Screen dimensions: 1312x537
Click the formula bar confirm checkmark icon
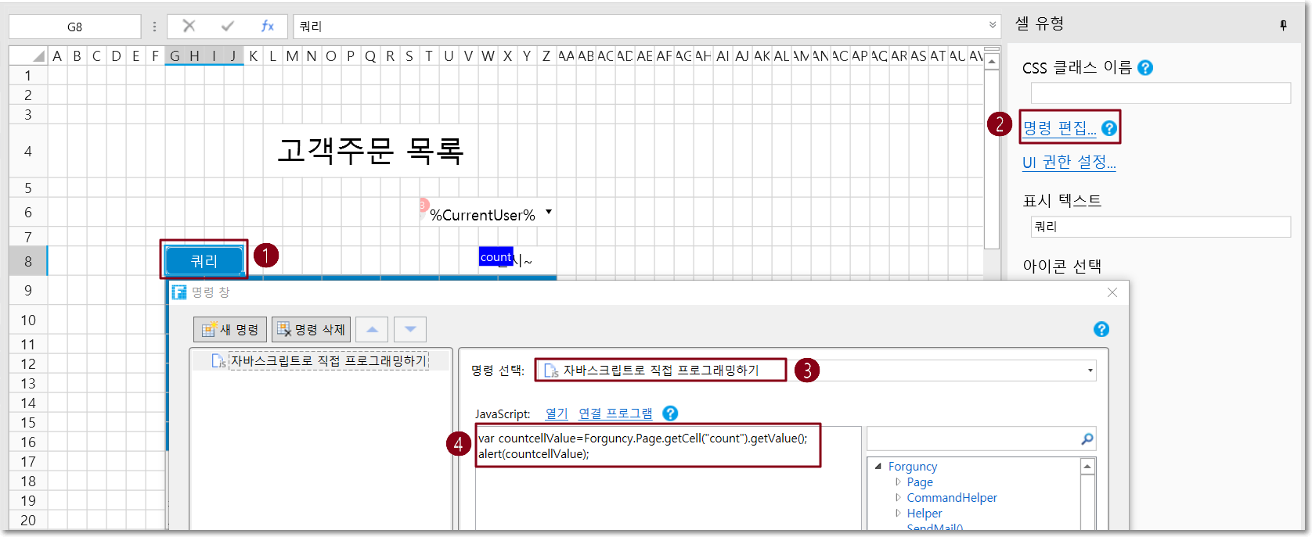[x=227, y=26]
